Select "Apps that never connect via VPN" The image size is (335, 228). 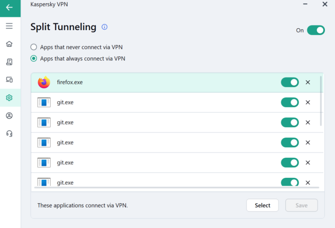pos(33,47)
